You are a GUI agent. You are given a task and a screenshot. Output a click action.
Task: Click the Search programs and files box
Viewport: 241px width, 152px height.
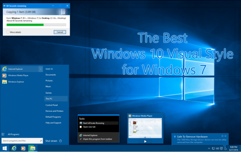point(22,141)
